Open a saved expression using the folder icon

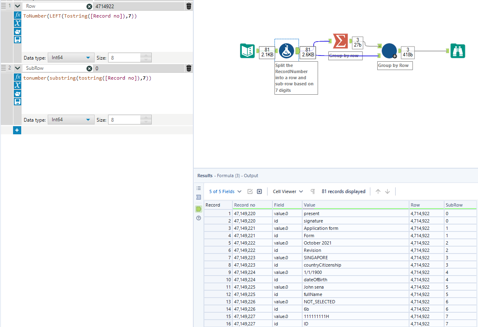point(17,31)
